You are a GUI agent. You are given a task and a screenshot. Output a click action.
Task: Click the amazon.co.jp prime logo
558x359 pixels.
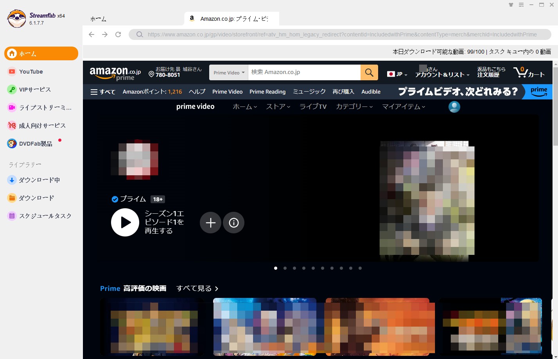tap(115, 73)
